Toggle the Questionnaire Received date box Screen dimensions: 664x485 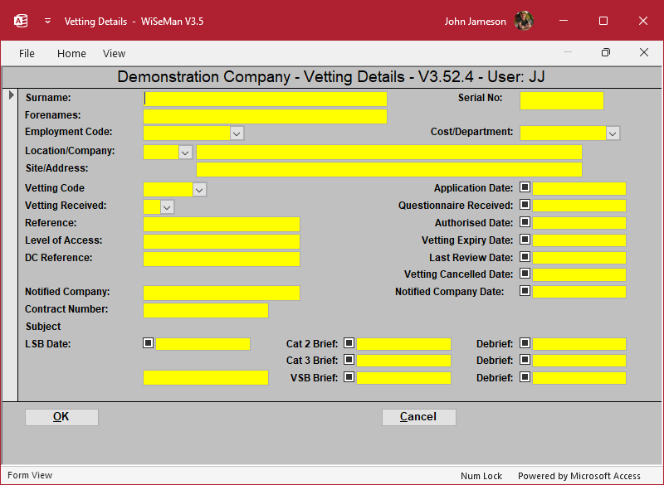[x=525, y=206]
